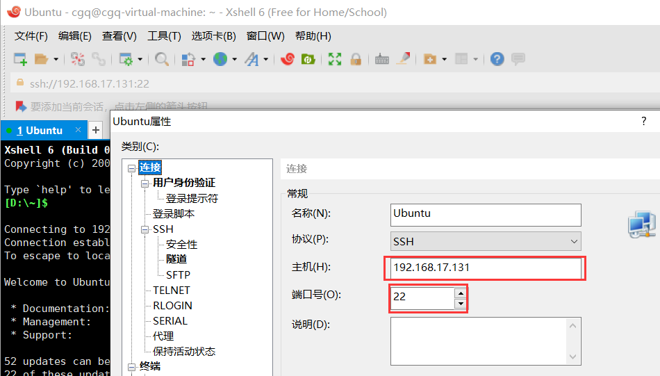
Task: Click the file transfer toolbar icon
Action: pyautogui.click(x=188, y=59)
